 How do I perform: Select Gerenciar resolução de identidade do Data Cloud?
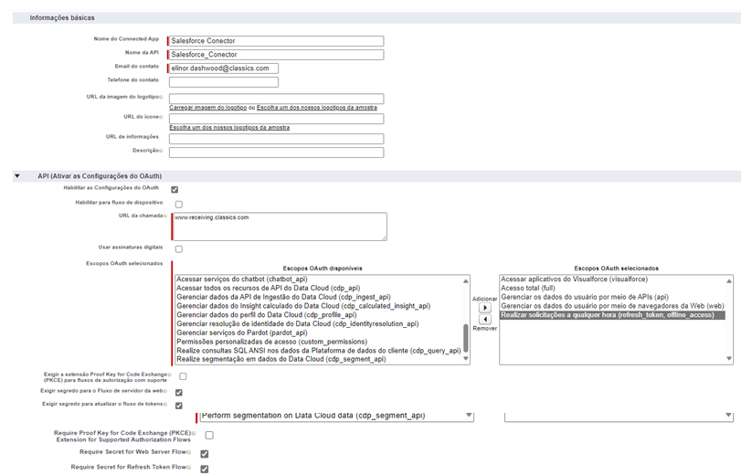(297, 324)
